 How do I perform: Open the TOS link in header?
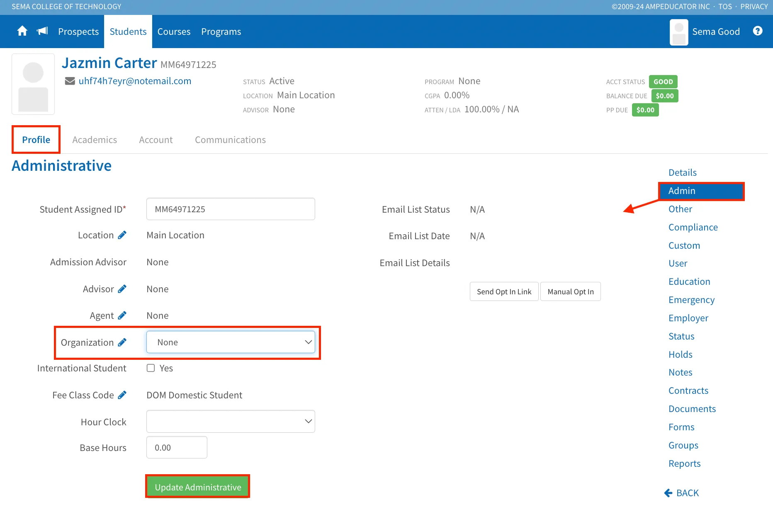(x=725, y=7)
